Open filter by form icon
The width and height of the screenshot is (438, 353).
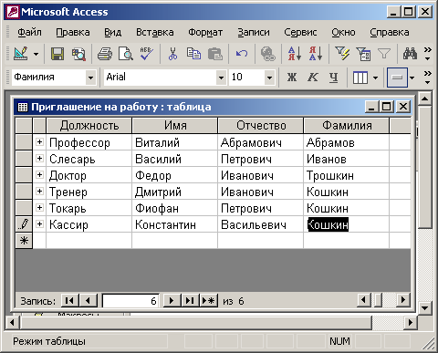tap(363, 54)
